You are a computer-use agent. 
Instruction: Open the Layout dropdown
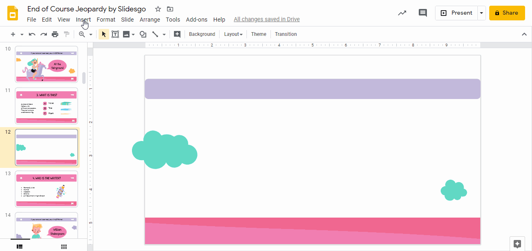(233, 34)
